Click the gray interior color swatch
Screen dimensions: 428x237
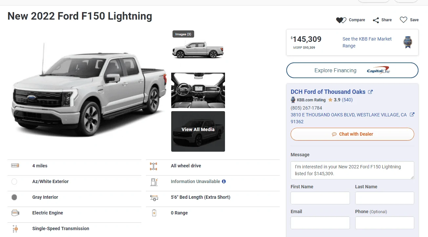[x=14, y=197]
